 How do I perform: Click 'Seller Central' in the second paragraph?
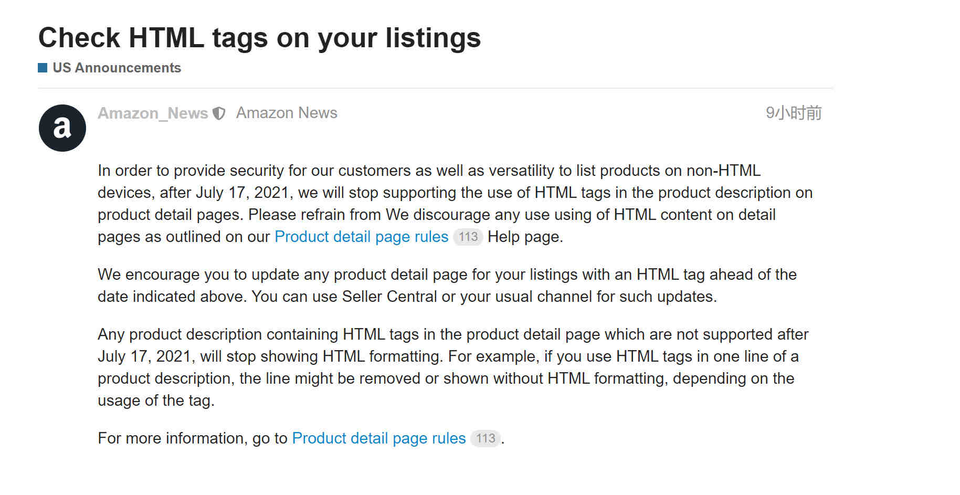point(389,297)
